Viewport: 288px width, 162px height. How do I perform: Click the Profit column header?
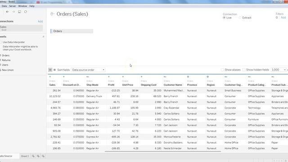[111, 85]
